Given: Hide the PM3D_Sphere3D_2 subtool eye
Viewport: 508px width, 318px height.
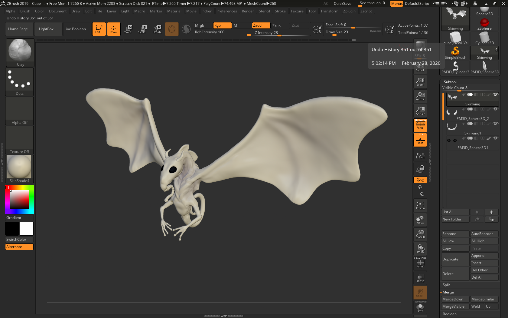Looking at the screenshot, I should [495, 109].
